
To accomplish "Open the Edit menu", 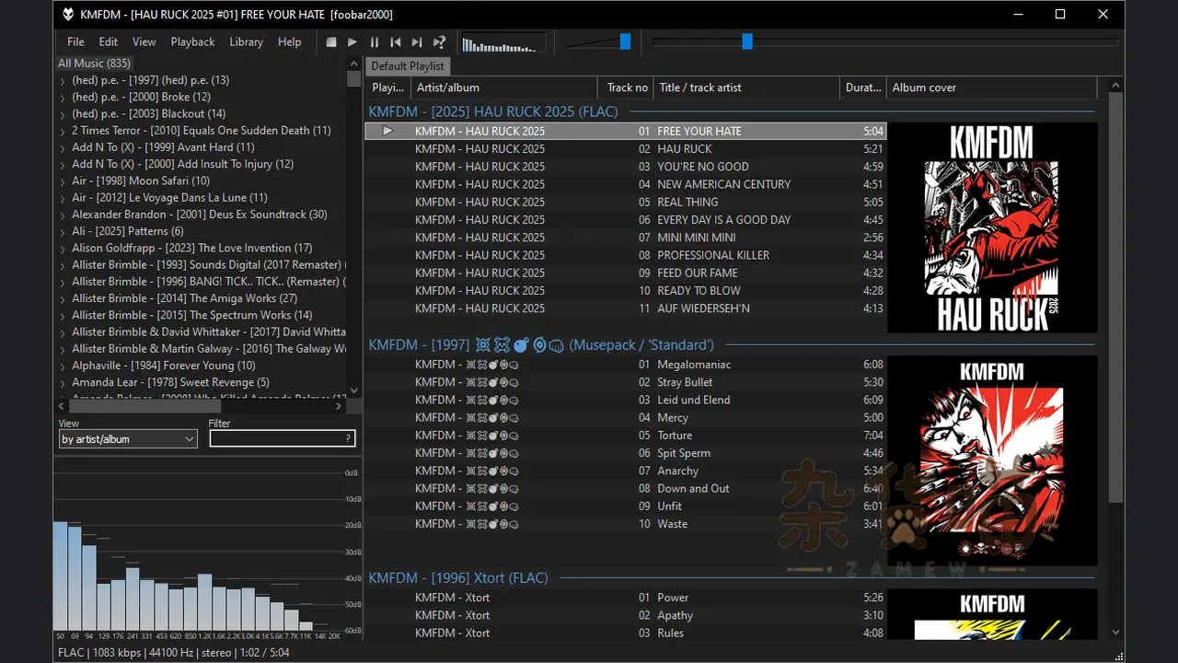I will point(109,41).
